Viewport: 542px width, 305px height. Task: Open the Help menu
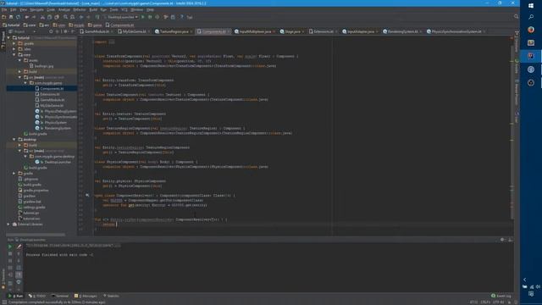[150, 9]
